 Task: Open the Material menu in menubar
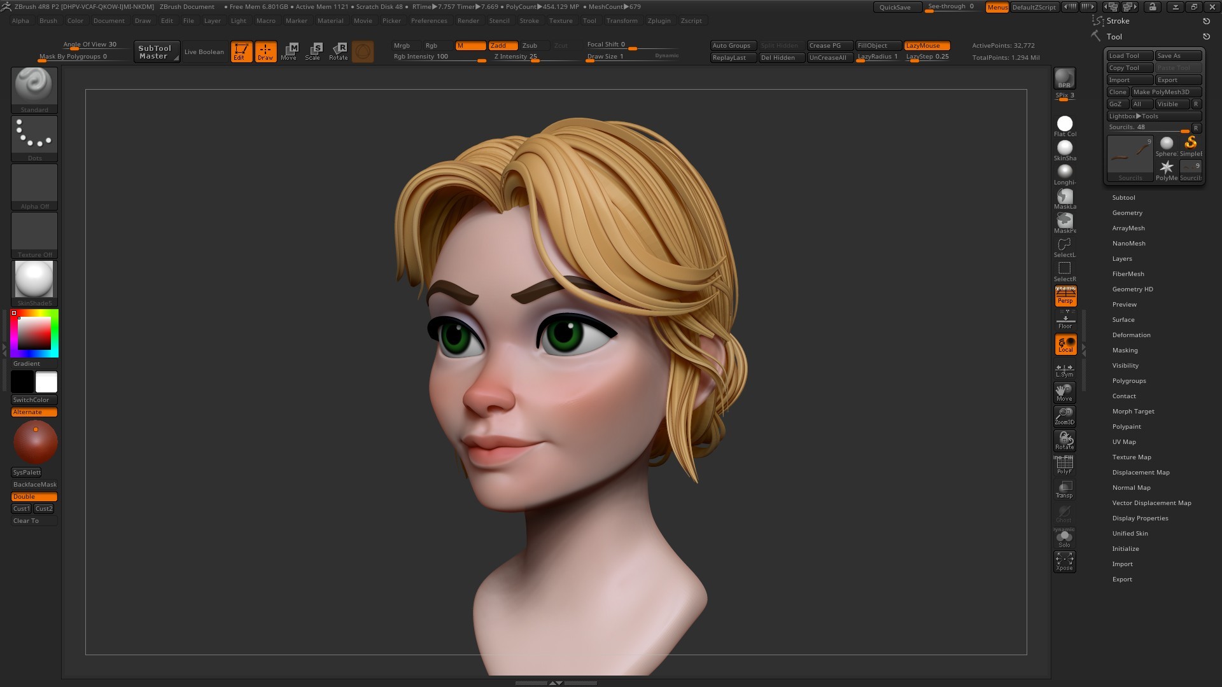click(x=331, y=20)
